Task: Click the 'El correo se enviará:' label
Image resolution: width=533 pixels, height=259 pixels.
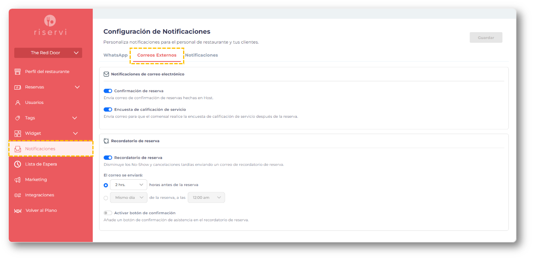Action: (123, 175)
